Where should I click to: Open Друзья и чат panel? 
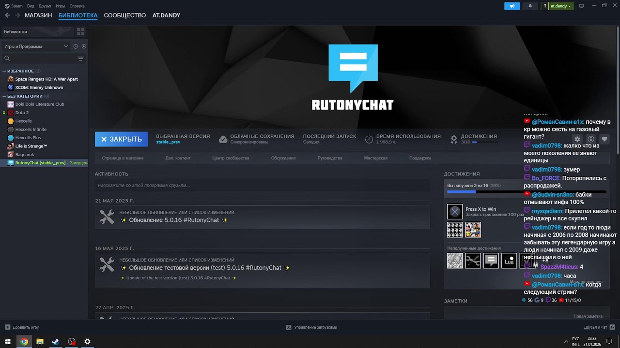[599, 327]
